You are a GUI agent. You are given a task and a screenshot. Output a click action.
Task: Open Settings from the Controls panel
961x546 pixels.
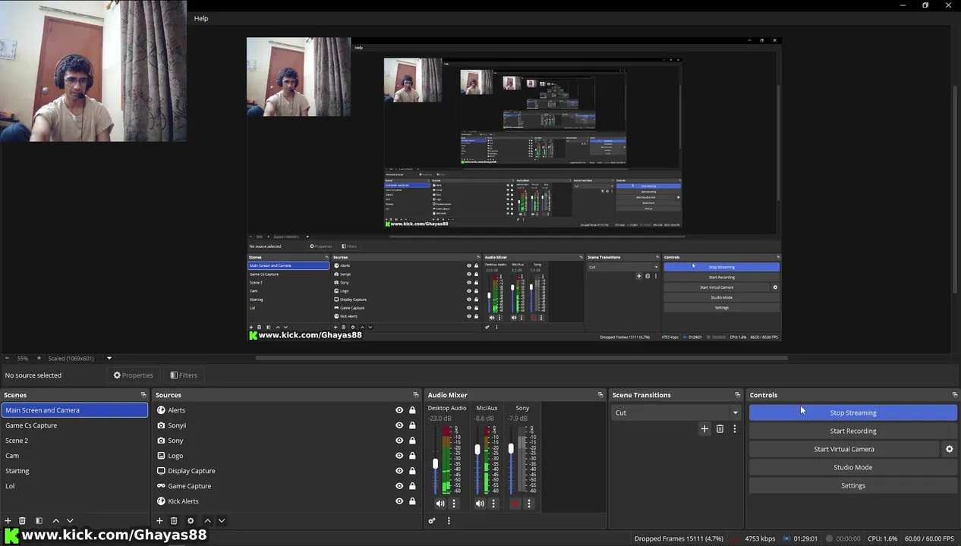pyautogui.click(x=853, y=485)
